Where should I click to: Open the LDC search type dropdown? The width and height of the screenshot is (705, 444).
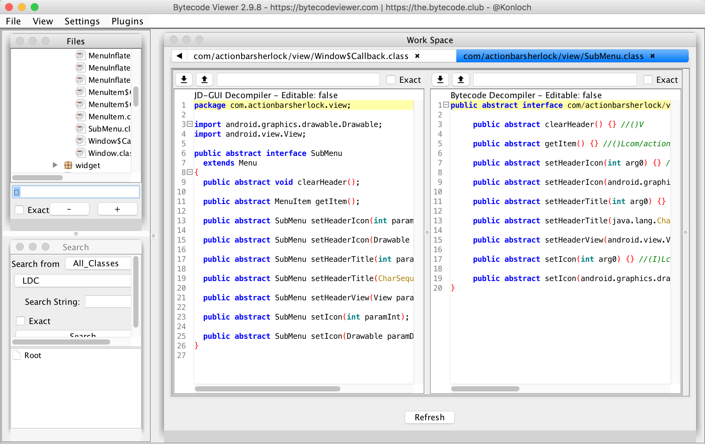[73, 281]
